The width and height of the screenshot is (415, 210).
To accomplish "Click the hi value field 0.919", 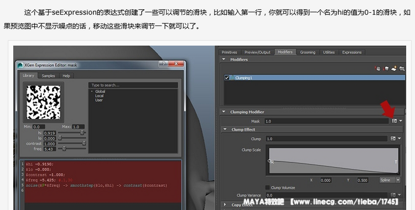I will (x=49, y=133).
